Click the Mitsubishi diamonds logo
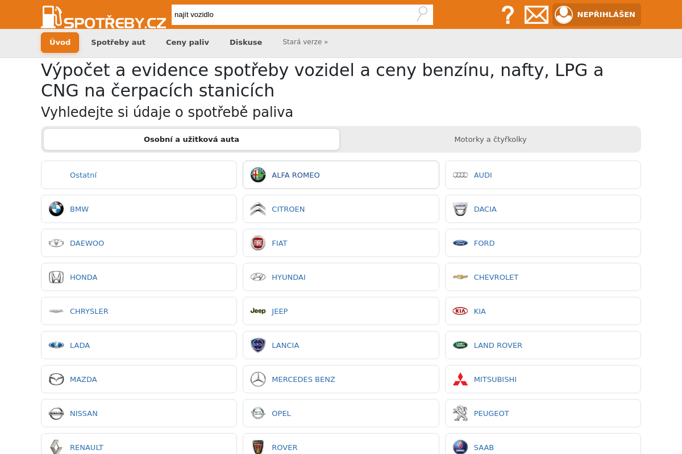 460,379
